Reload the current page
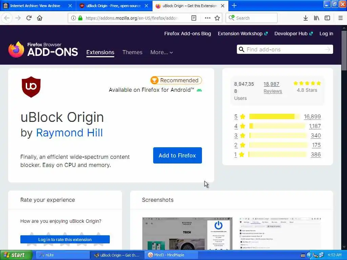This screenshot has width=347, height=260. coord(29,18)
